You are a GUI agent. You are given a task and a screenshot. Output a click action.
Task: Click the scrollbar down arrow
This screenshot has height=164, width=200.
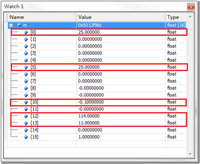pyautogui.click(x=190, y=154)
